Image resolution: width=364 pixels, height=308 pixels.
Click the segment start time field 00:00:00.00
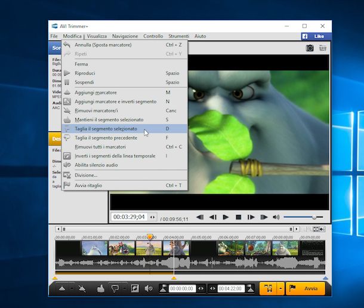tap(182, 288)
